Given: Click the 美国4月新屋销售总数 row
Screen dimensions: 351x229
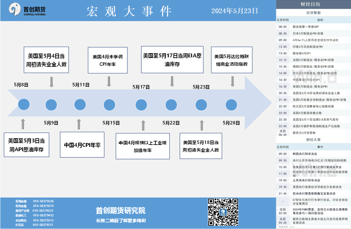Looking at the screenshot, I should (x=313, y=113).
